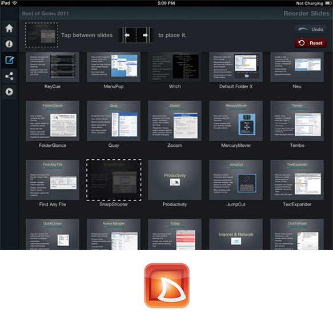333x321 pixels.
Task: Select the edit pencil icon in sidebar
Action: [x=9, y=60]
